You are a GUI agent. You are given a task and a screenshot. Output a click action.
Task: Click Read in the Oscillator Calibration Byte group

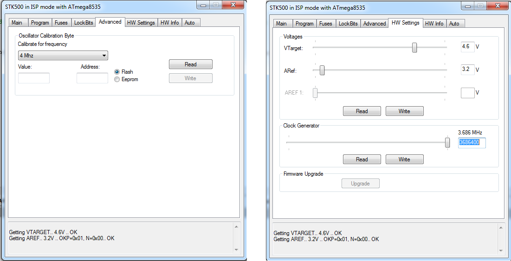tap(190, 64)
